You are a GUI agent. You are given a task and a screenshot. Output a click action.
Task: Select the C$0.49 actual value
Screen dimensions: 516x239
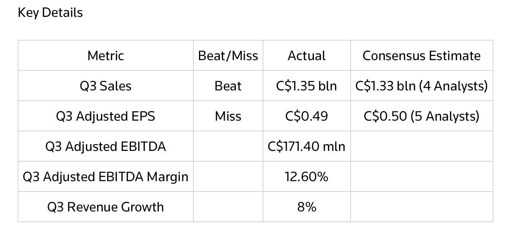[307, 116]
